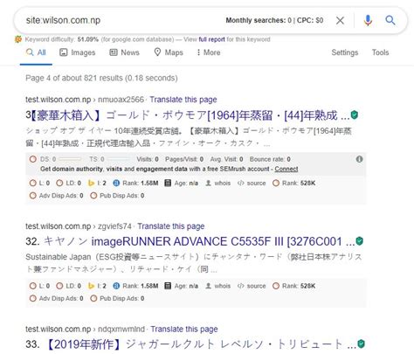
Task: Click Pub Disp Ads: 0 in first result
Action: (x=117, y=196)
